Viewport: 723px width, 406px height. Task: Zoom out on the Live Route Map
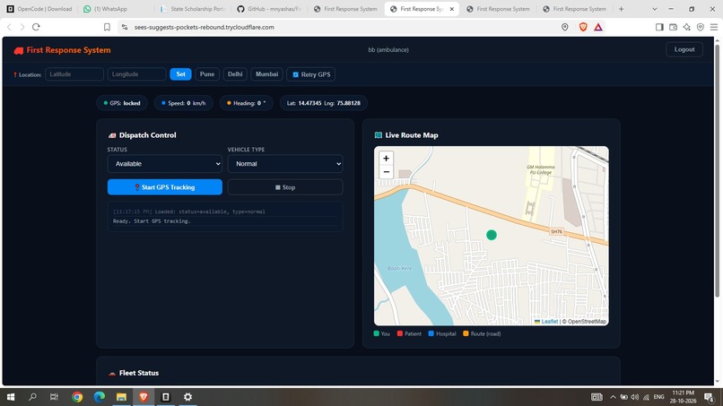[x=386, y=172]
